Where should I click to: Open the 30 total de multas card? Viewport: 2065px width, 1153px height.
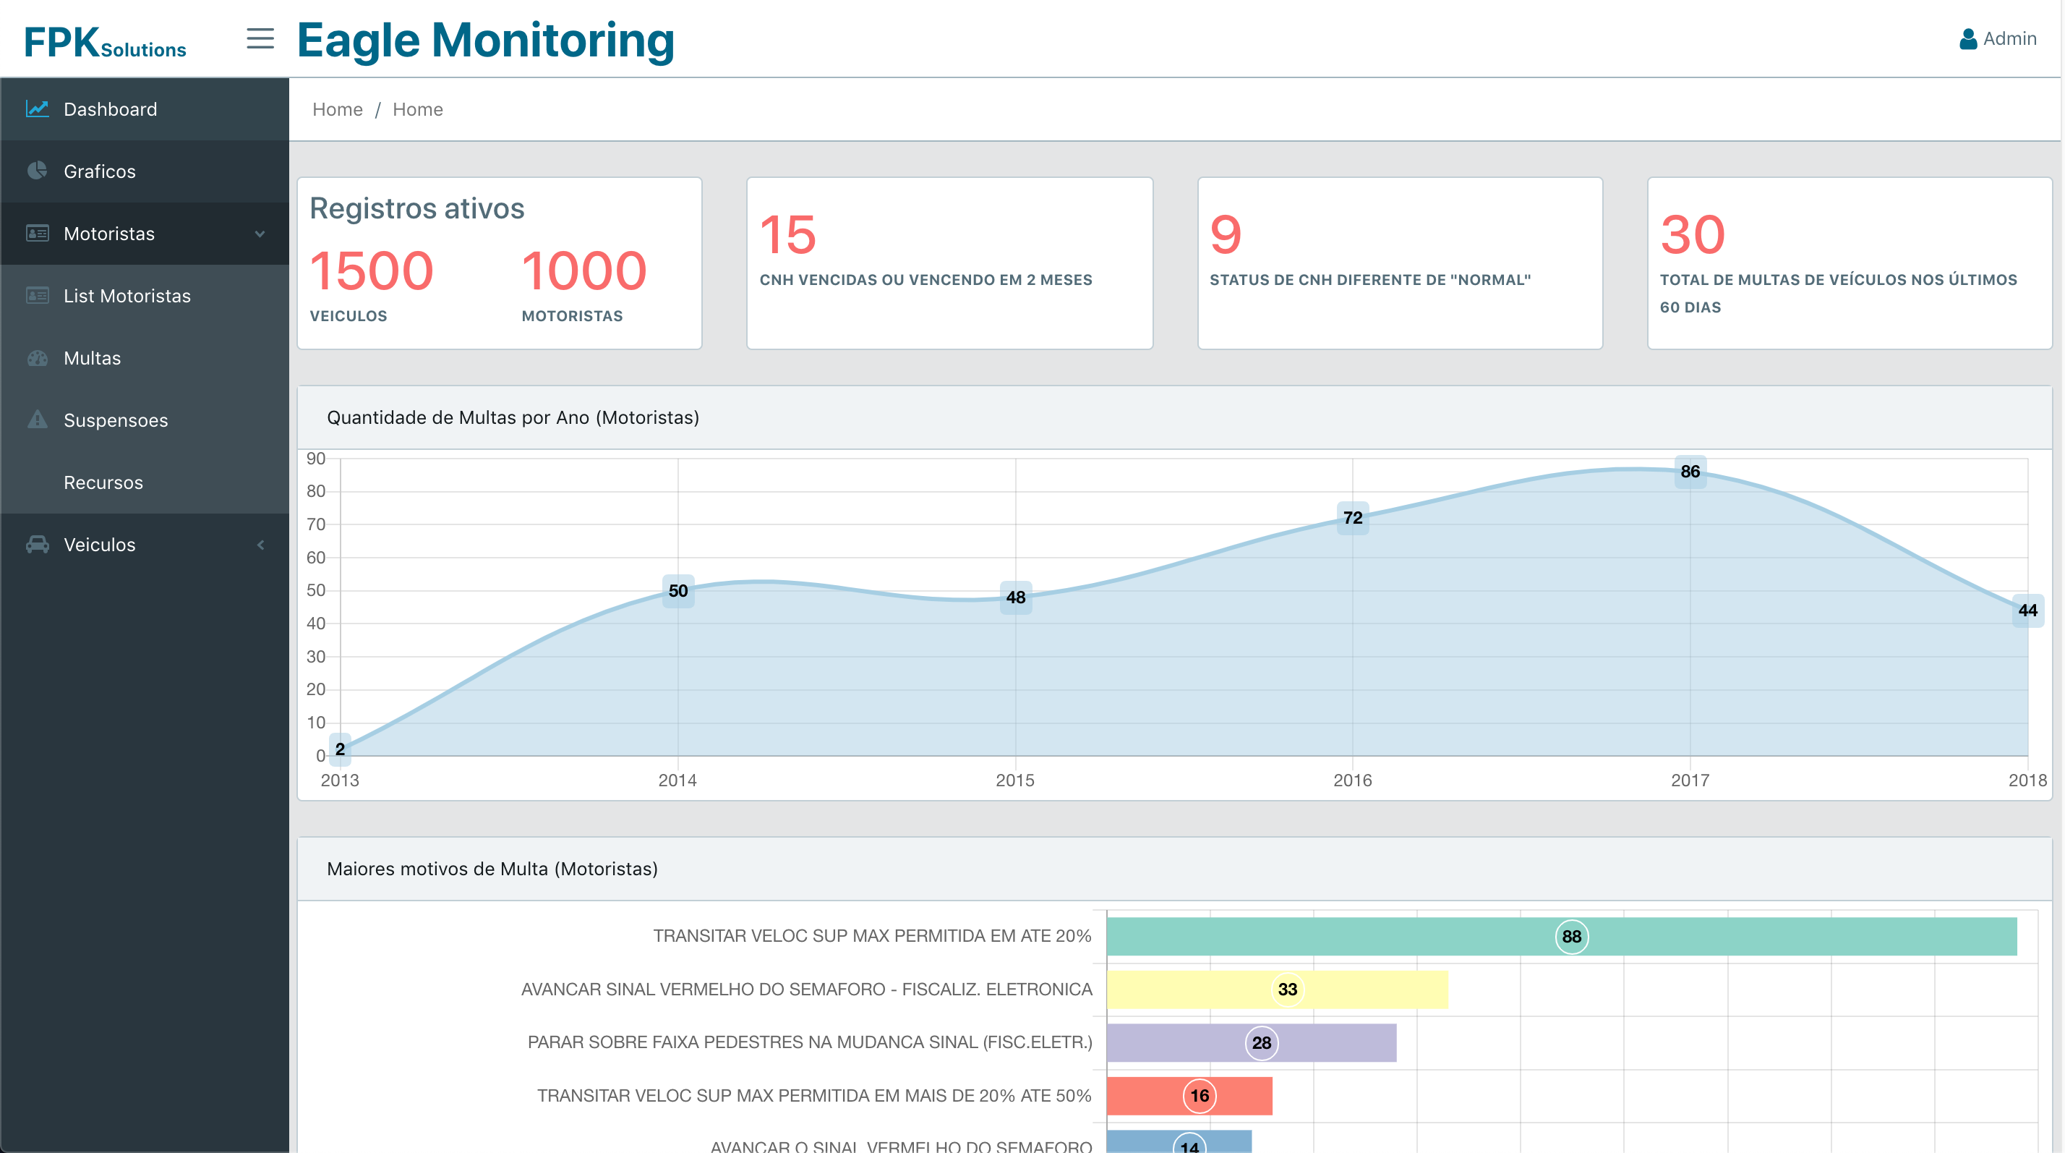click(x=1850, y=263)
